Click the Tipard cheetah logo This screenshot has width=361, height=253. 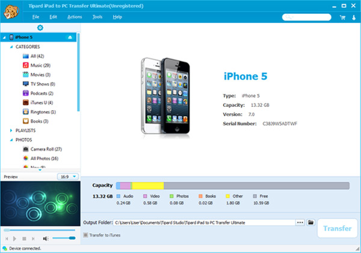click(11, 12)
